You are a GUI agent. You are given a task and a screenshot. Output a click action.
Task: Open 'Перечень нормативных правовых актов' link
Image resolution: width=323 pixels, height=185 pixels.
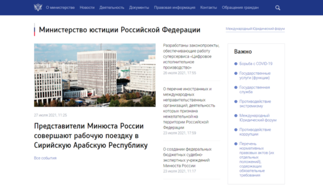point(257,159)
